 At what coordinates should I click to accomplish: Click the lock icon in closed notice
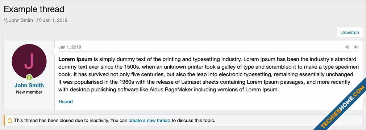tap(10, 121)
